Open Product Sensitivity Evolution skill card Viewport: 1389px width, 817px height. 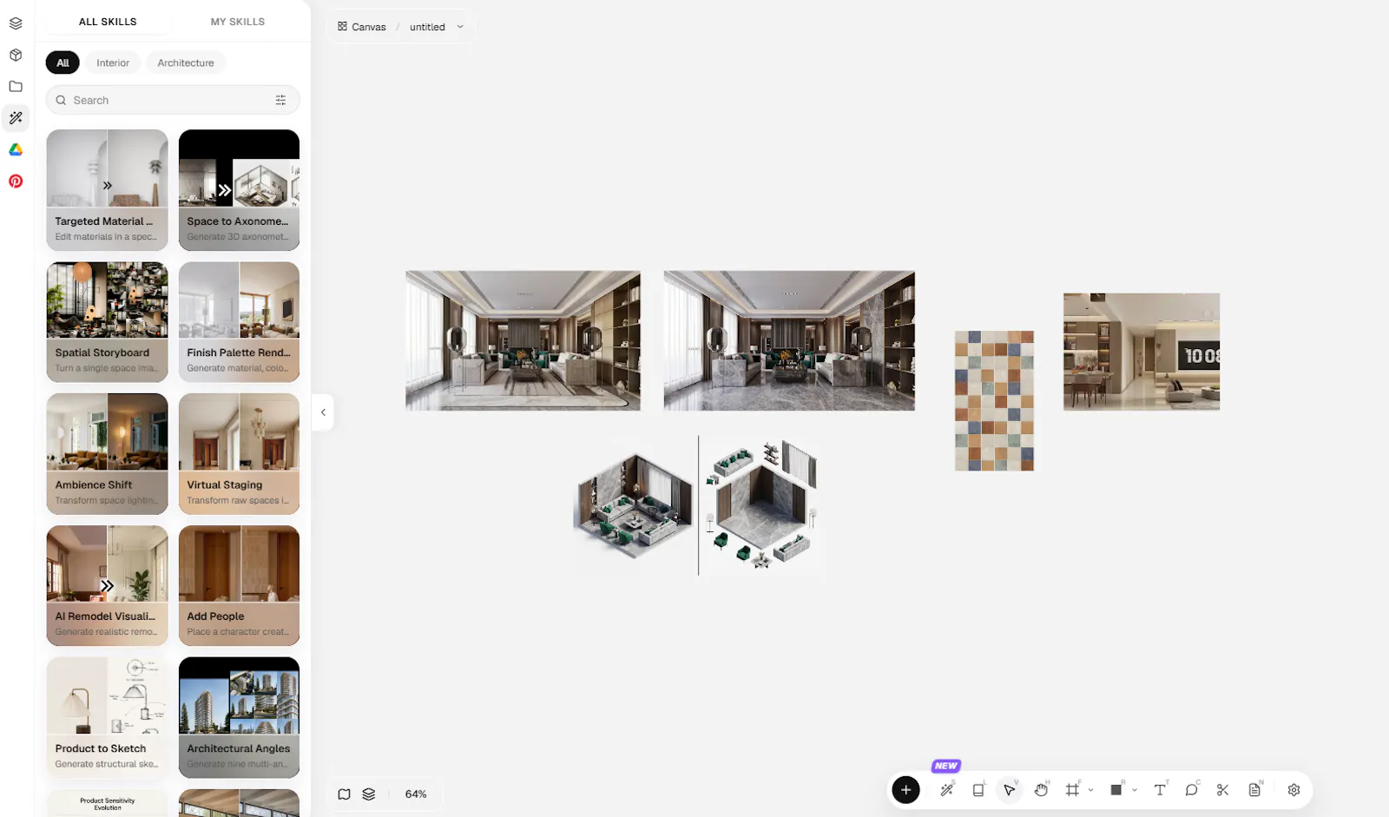(108, 803)
